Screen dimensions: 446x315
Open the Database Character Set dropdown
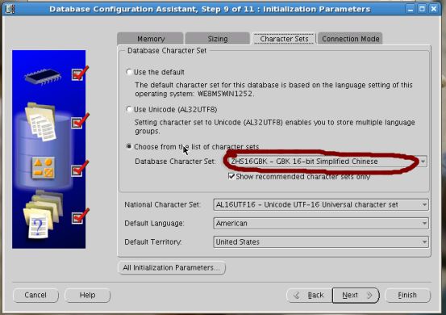tap(327, 162)
